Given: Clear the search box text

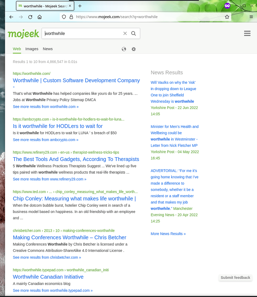Looking at the screenshot, I should coord(125,33).
